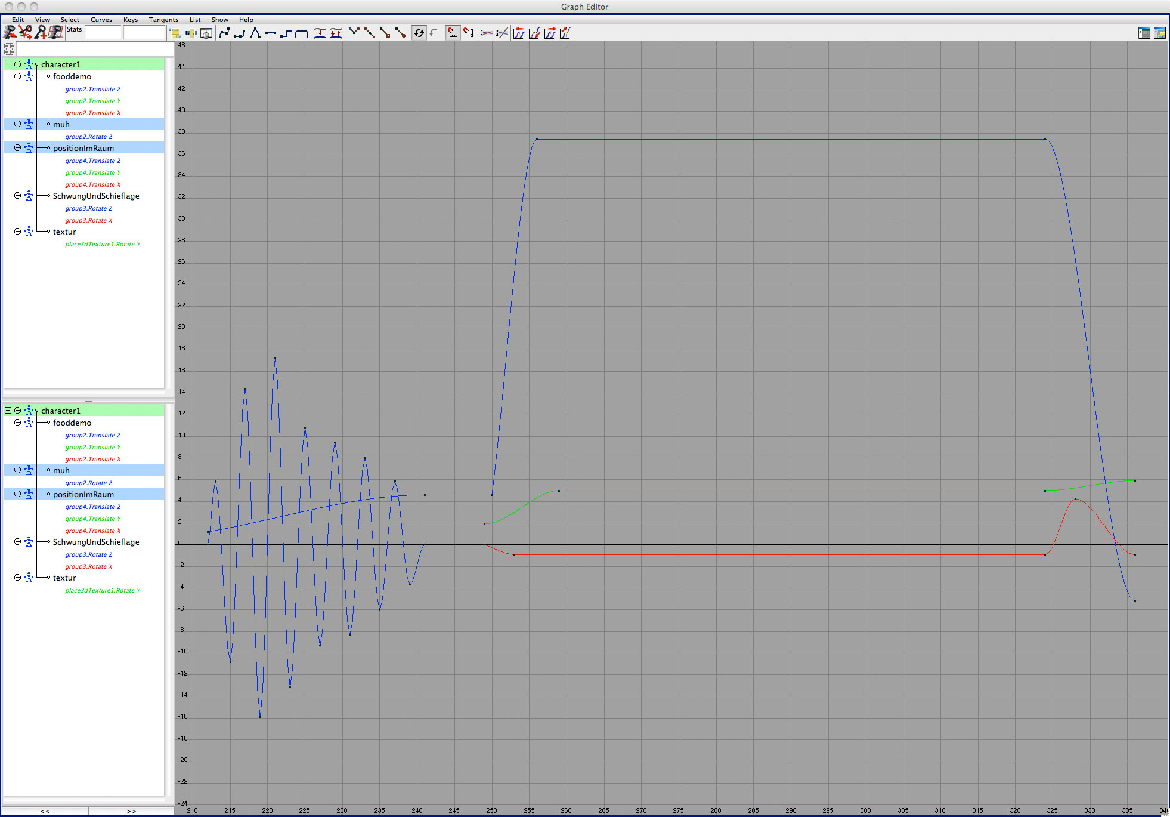Apply Flat tangents
This screenshot has width=1170, height=817.
coord(271,33)
